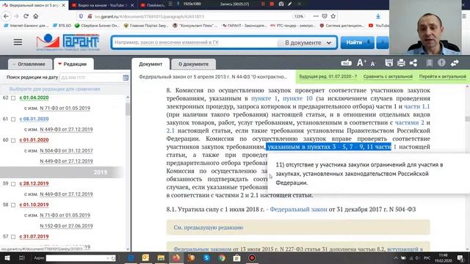
Task: Click the Garant logo
Action: point(68,43)
